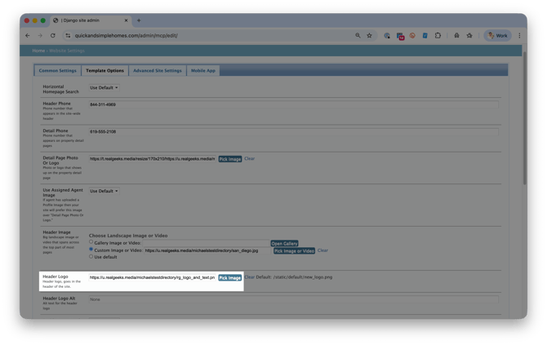Click the Header Phone input field
Screen dimensions: 547x345
(x=293, y=104)
